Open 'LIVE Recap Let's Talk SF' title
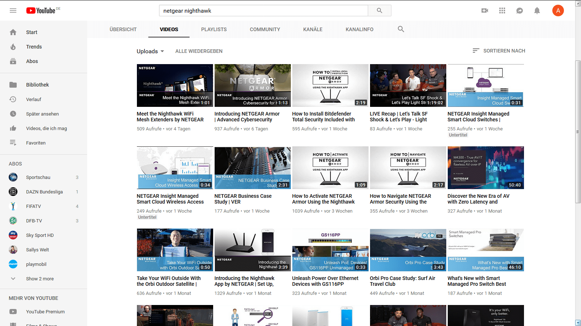The height and width of the screenshot is (326, 581). [399, 117]
